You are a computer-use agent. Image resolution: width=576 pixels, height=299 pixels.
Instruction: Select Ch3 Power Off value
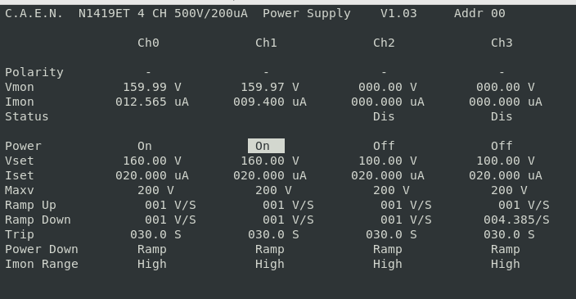[502, 146]
